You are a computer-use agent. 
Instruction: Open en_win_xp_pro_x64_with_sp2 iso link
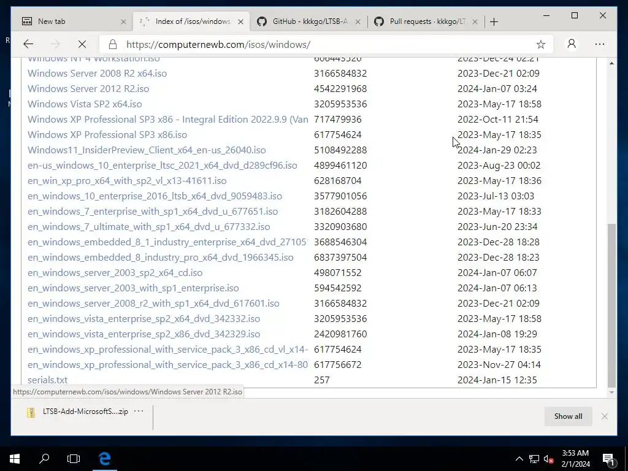127,181
